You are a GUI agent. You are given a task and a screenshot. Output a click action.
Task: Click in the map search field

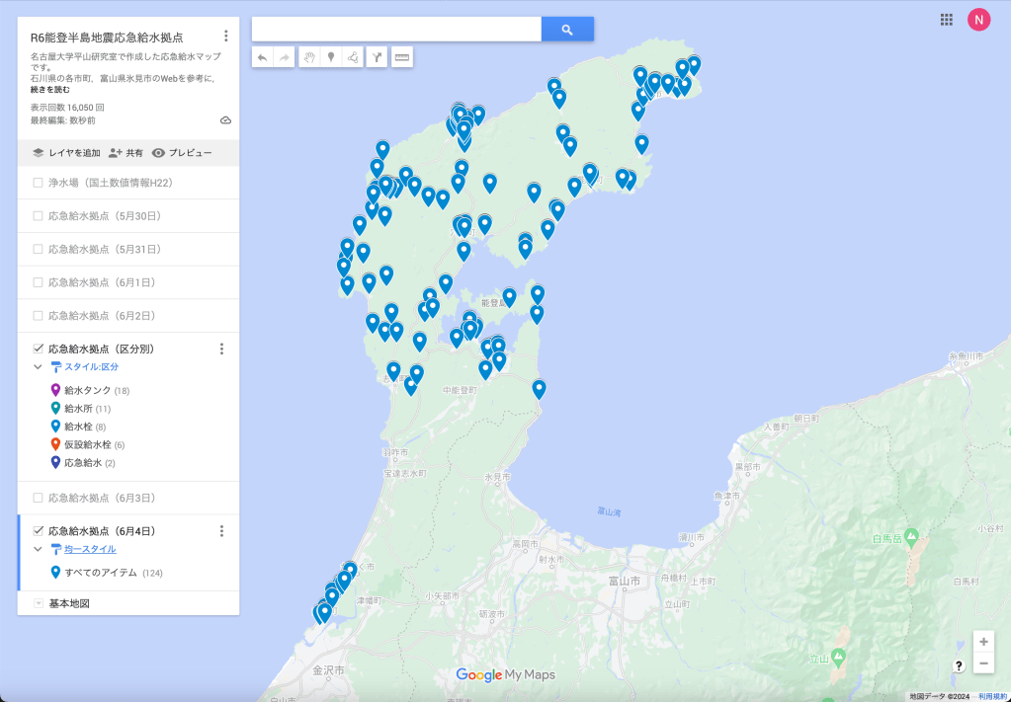(x=395, y=30)
